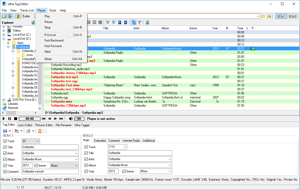300x190 pixels.
Task: Open the ID3v2.3 Track 7/10 dropdown
Action: click(125, 147)
